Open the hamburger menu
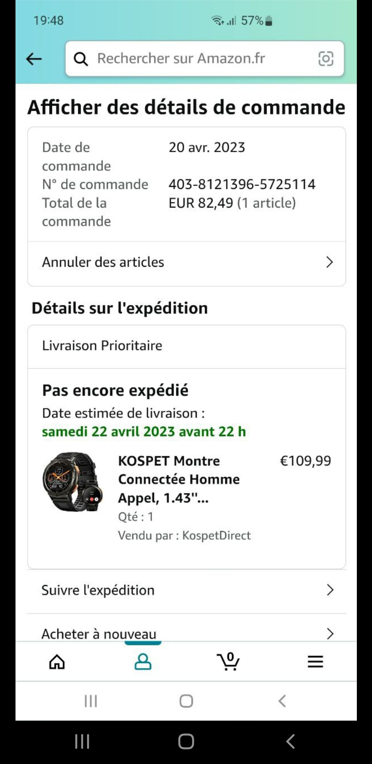372x764 pixels. coord(315,661)
